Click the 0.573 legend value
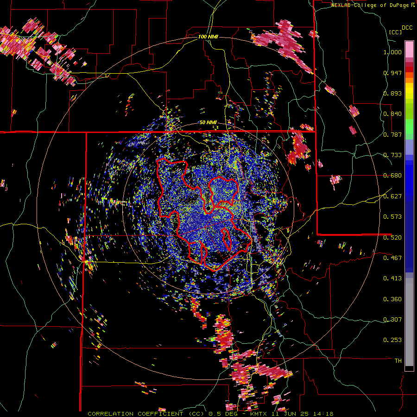This screenshot has height=417, width=417. click(392, 217)
